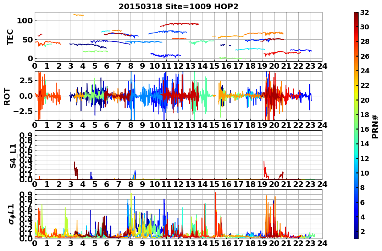Click the S4_L1 y-axis label

tap(13, 156)
